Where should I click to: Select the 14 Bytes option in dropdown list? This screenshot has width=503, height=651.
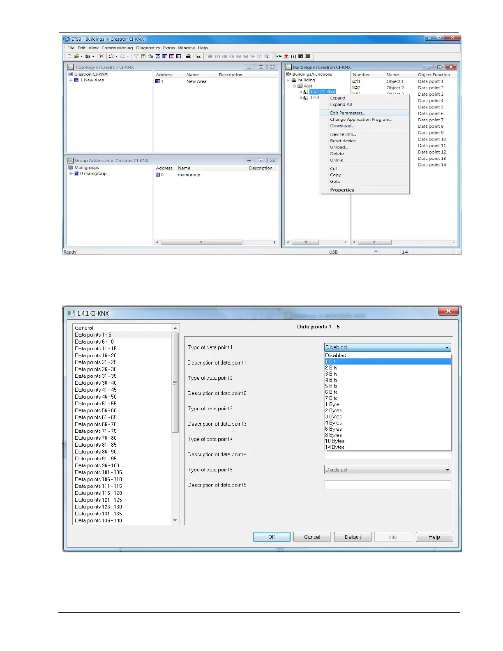coord(388,447)
